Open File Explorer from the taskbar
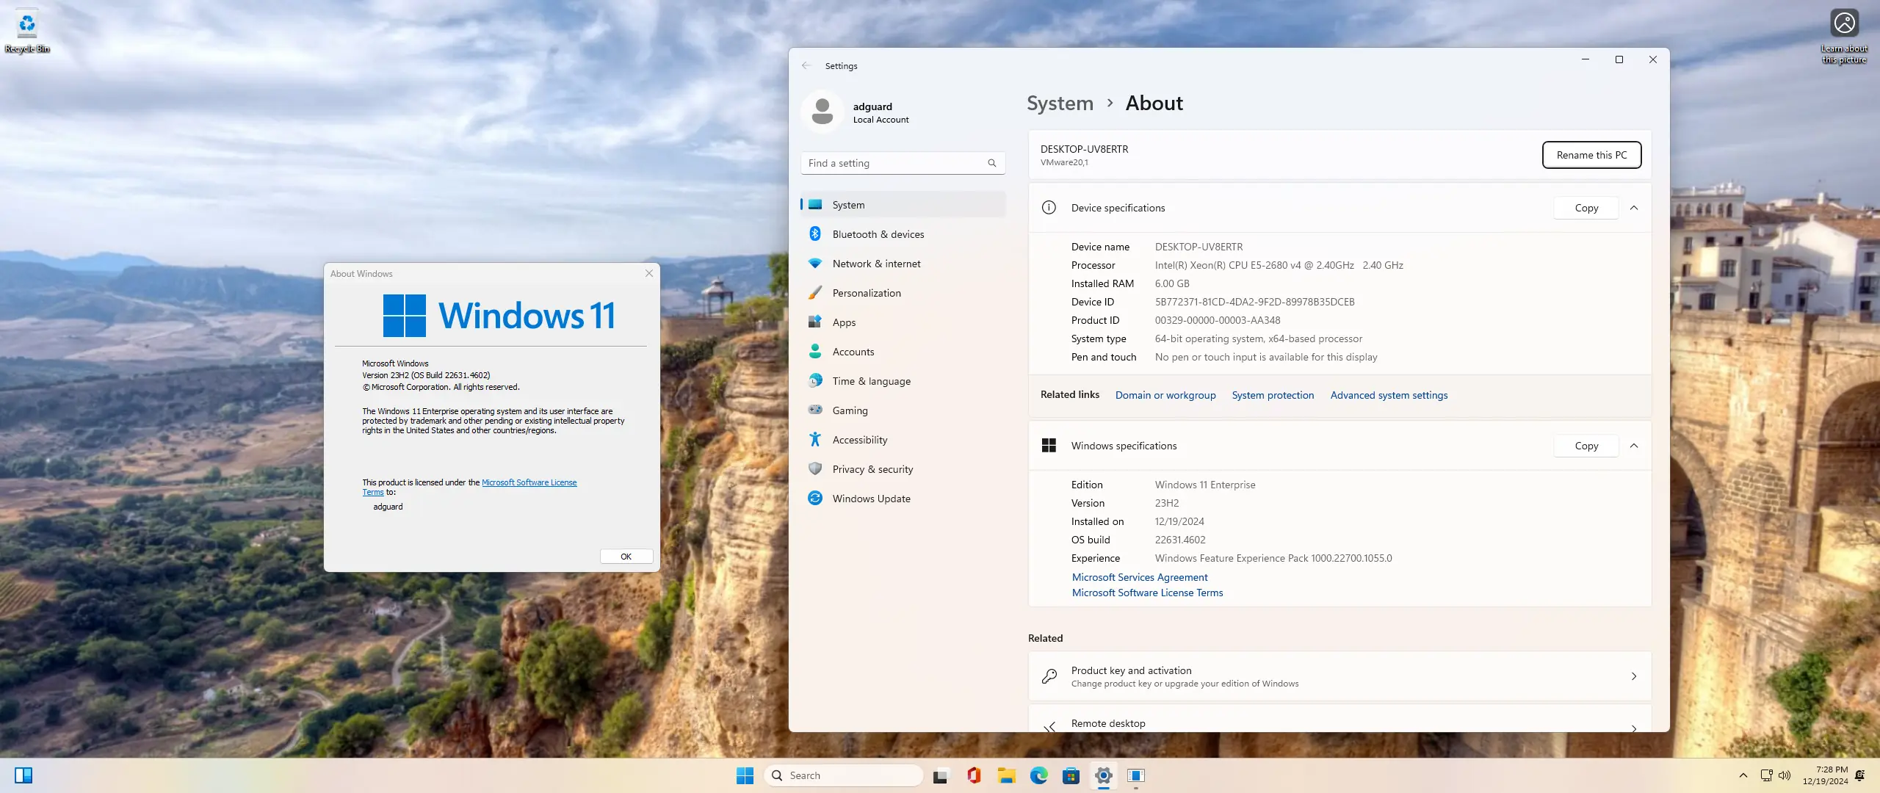Screen dimensions: 1880x793 tap(1006, 775)
